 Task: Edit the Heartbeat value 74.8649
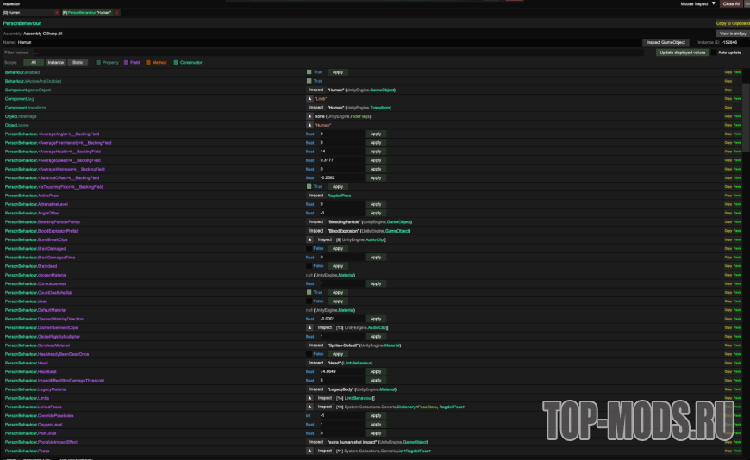341,371
